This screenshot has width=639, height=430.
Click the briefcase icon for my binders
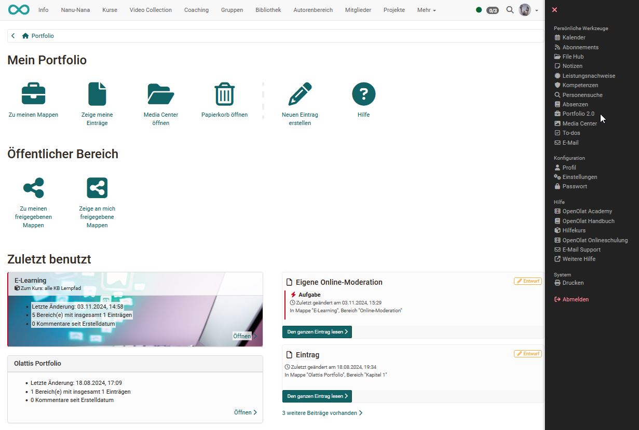33,94
